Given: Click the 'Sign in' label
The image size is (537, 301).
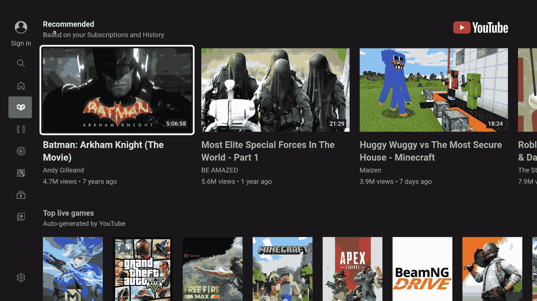Looking at the screenshot, I should click(21, 43).
